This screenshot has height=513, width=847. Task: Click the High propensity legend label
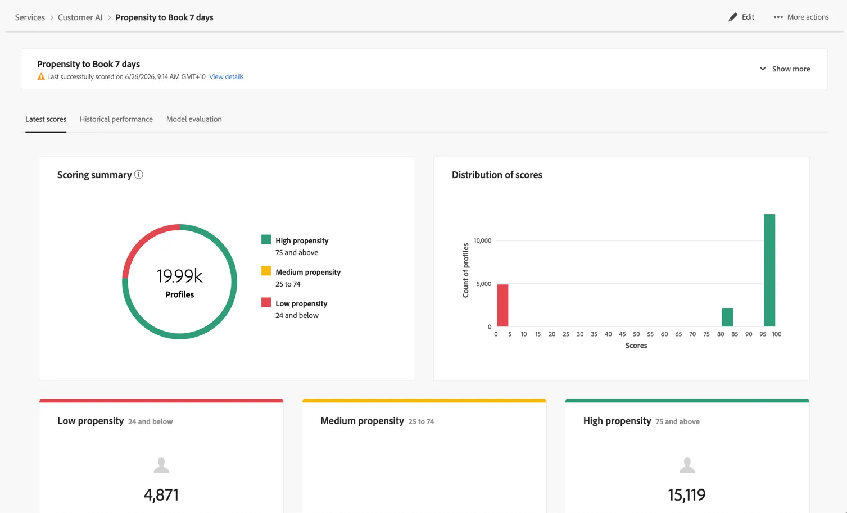pos(302,240)
